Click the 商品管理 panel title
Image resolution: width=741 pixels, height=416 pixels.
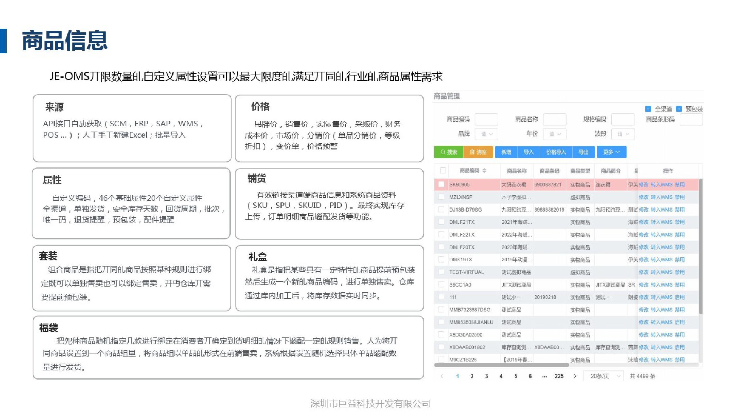pos(447,96)
